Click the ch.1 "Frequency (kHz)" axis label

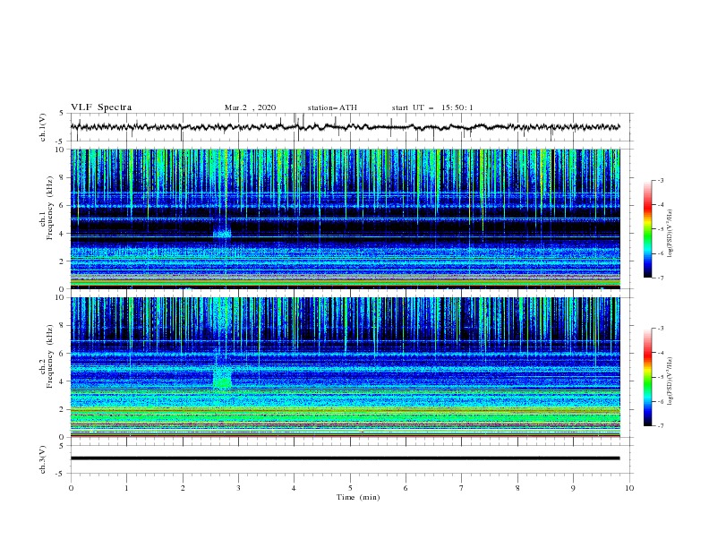click(x=49, y=209)
